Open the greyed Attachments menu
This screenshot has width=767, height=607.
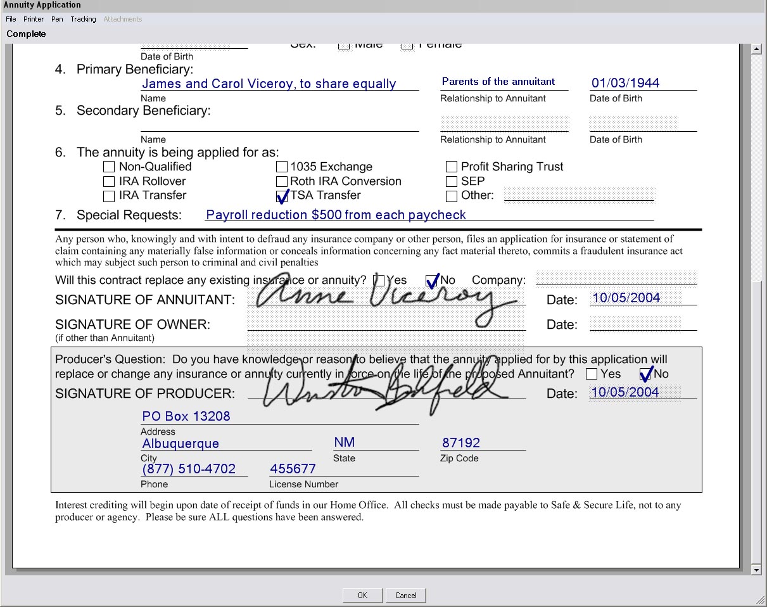tap(123, 19)
